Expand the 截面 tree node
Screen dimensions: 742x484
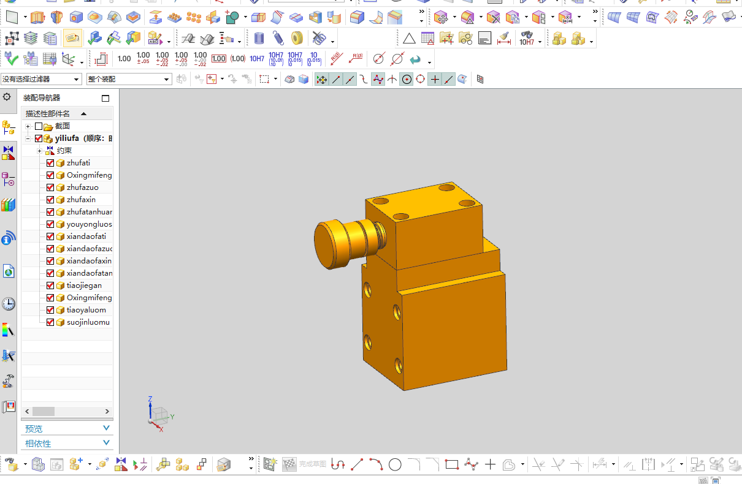[28, 126]
